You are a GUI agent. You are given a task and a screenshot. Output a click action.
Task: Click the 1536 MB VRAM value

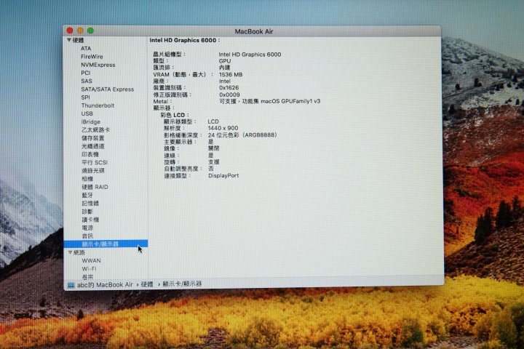click(231, 74)
